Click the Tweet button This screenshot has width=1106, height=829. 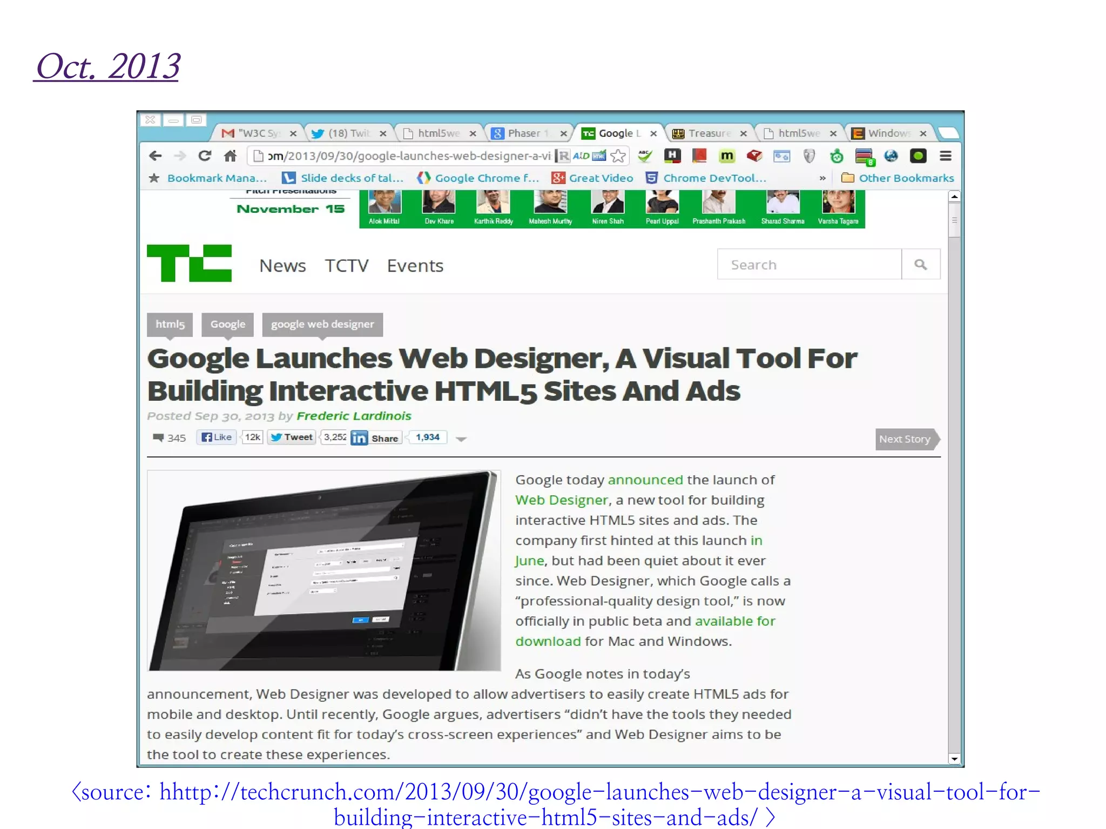coord(292,437)
